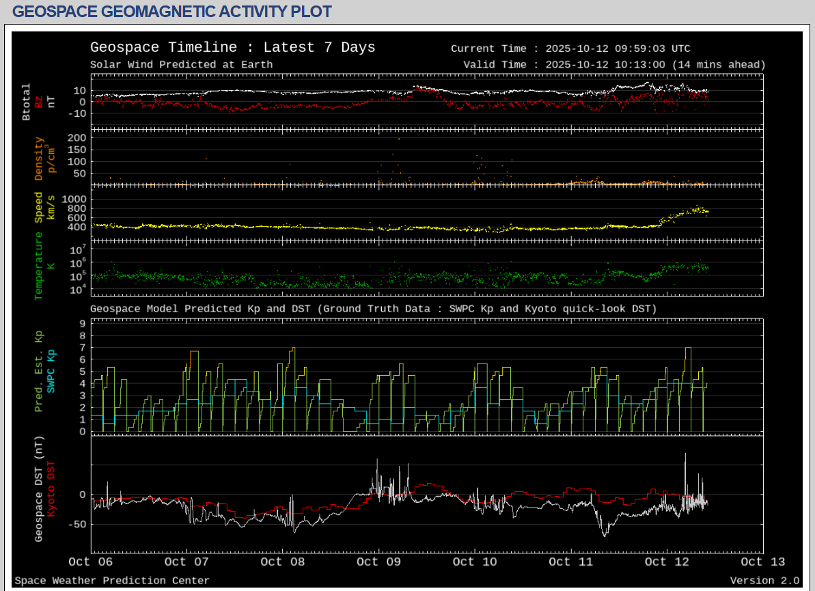Click the Geospace Geomagnetic Activity Plot heading
The width and height of the screenshot is (815, 591).
(172, 12)
